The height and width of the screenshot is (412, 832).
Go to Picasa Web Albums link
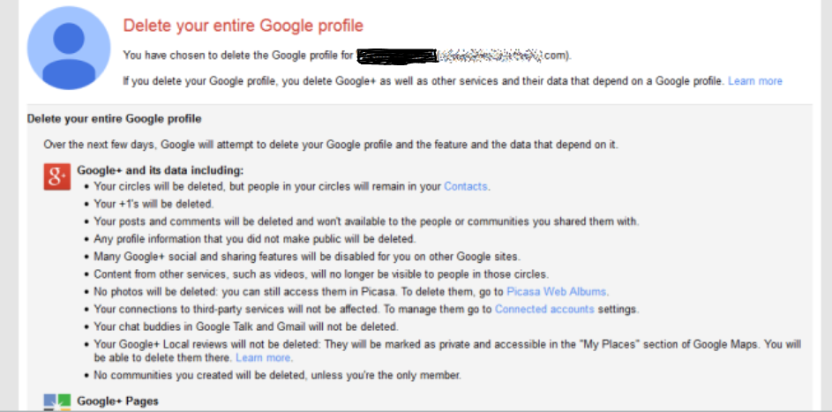[x=556, y=292]
